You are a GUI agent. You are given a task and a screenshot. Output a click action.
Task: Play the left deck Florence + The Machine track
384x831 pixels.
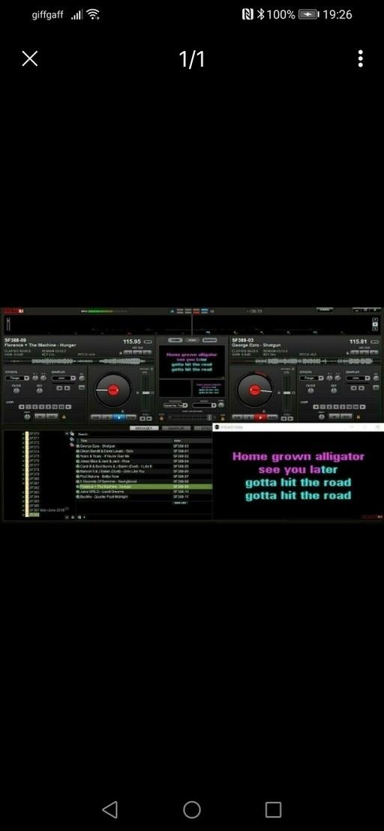coord(119,417)
